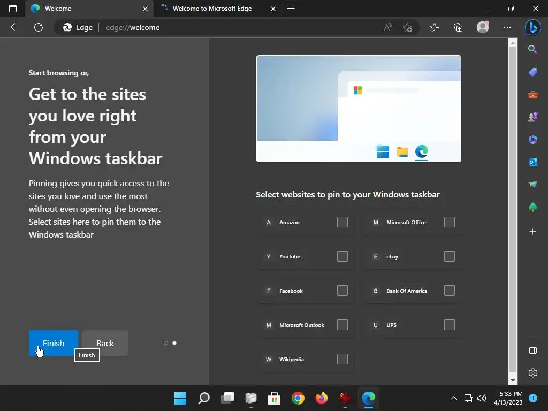Check the Wikipedia pin checkbox
The image size is (548, 411).
tap(342, 359)
